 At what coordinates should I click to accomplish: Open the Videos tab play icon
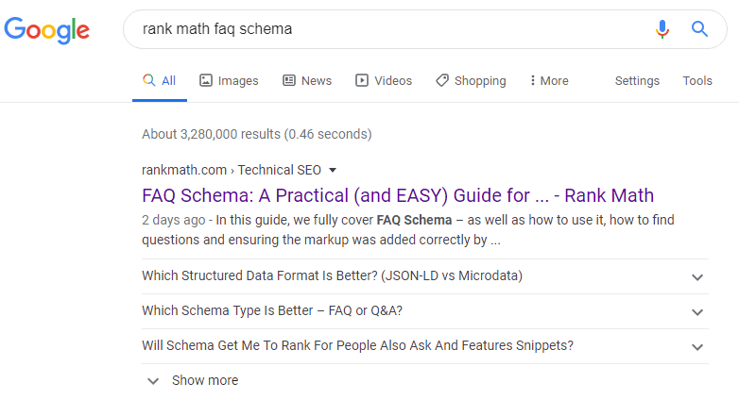362,80
